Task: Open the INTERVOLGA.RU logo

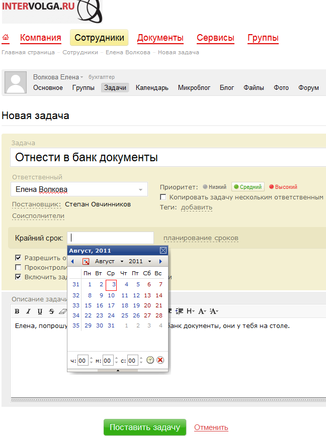Action: point(52,11)
